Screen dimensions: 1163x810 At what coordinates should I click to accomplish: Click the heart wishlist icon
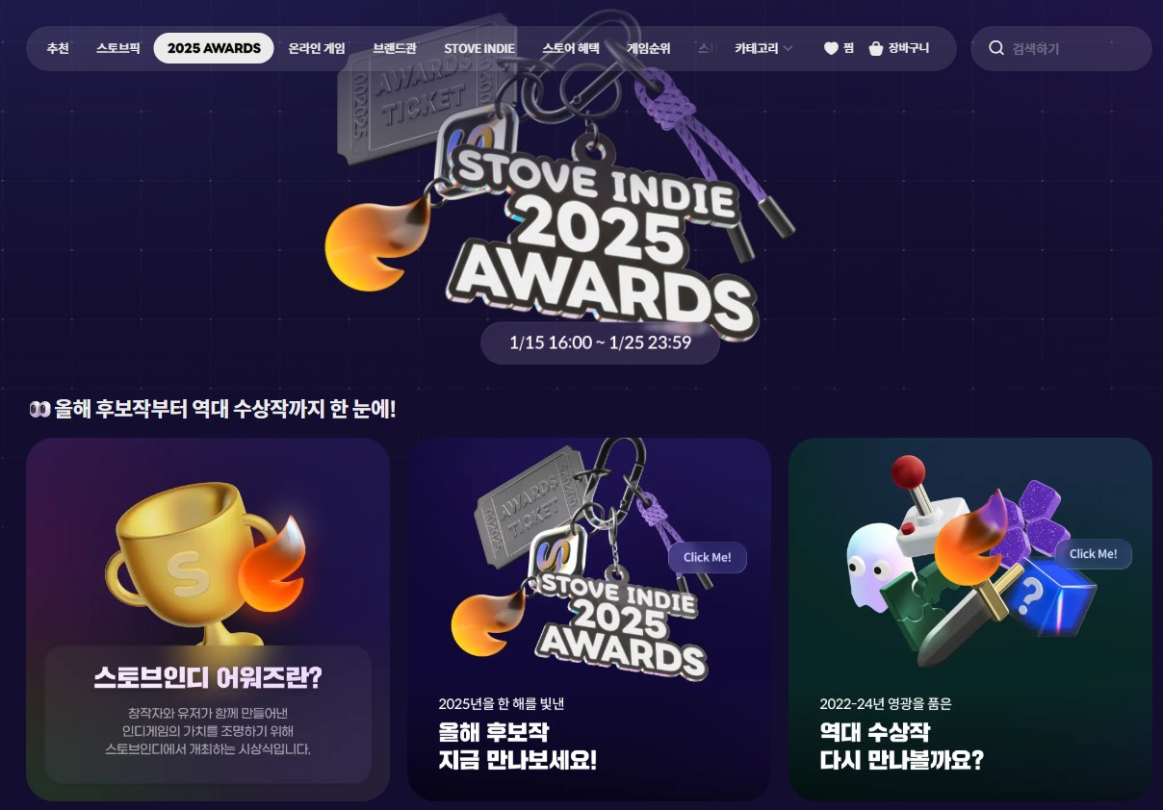tap(831, 48)
